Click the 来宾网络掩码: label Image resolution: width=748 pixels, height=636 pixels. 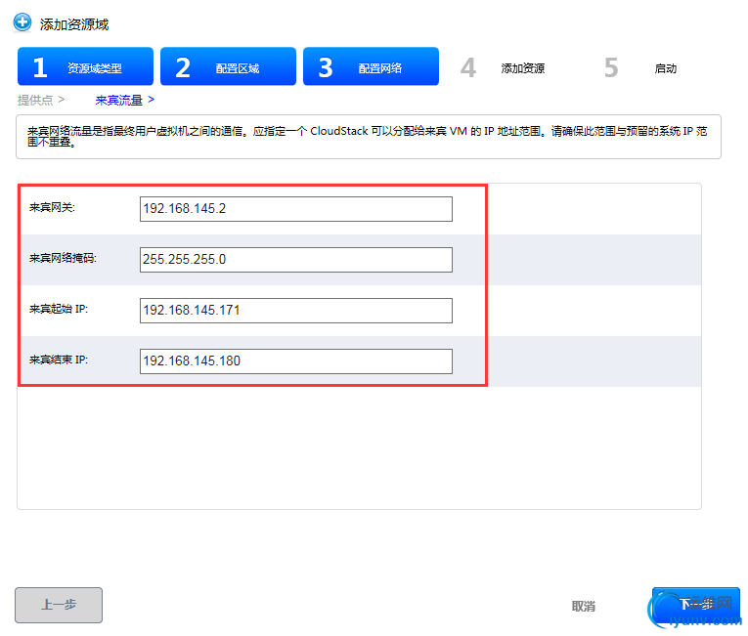click(63, 258)
